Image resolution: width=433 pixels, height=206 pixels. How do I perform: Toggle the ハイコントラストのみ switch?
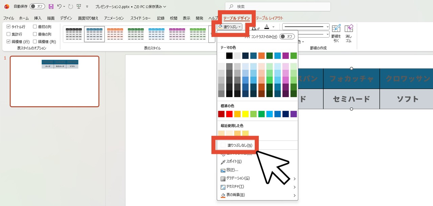pos(287,37)
